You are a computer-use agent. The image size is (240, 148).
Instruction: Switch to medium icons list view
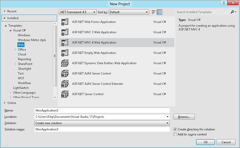159,12
